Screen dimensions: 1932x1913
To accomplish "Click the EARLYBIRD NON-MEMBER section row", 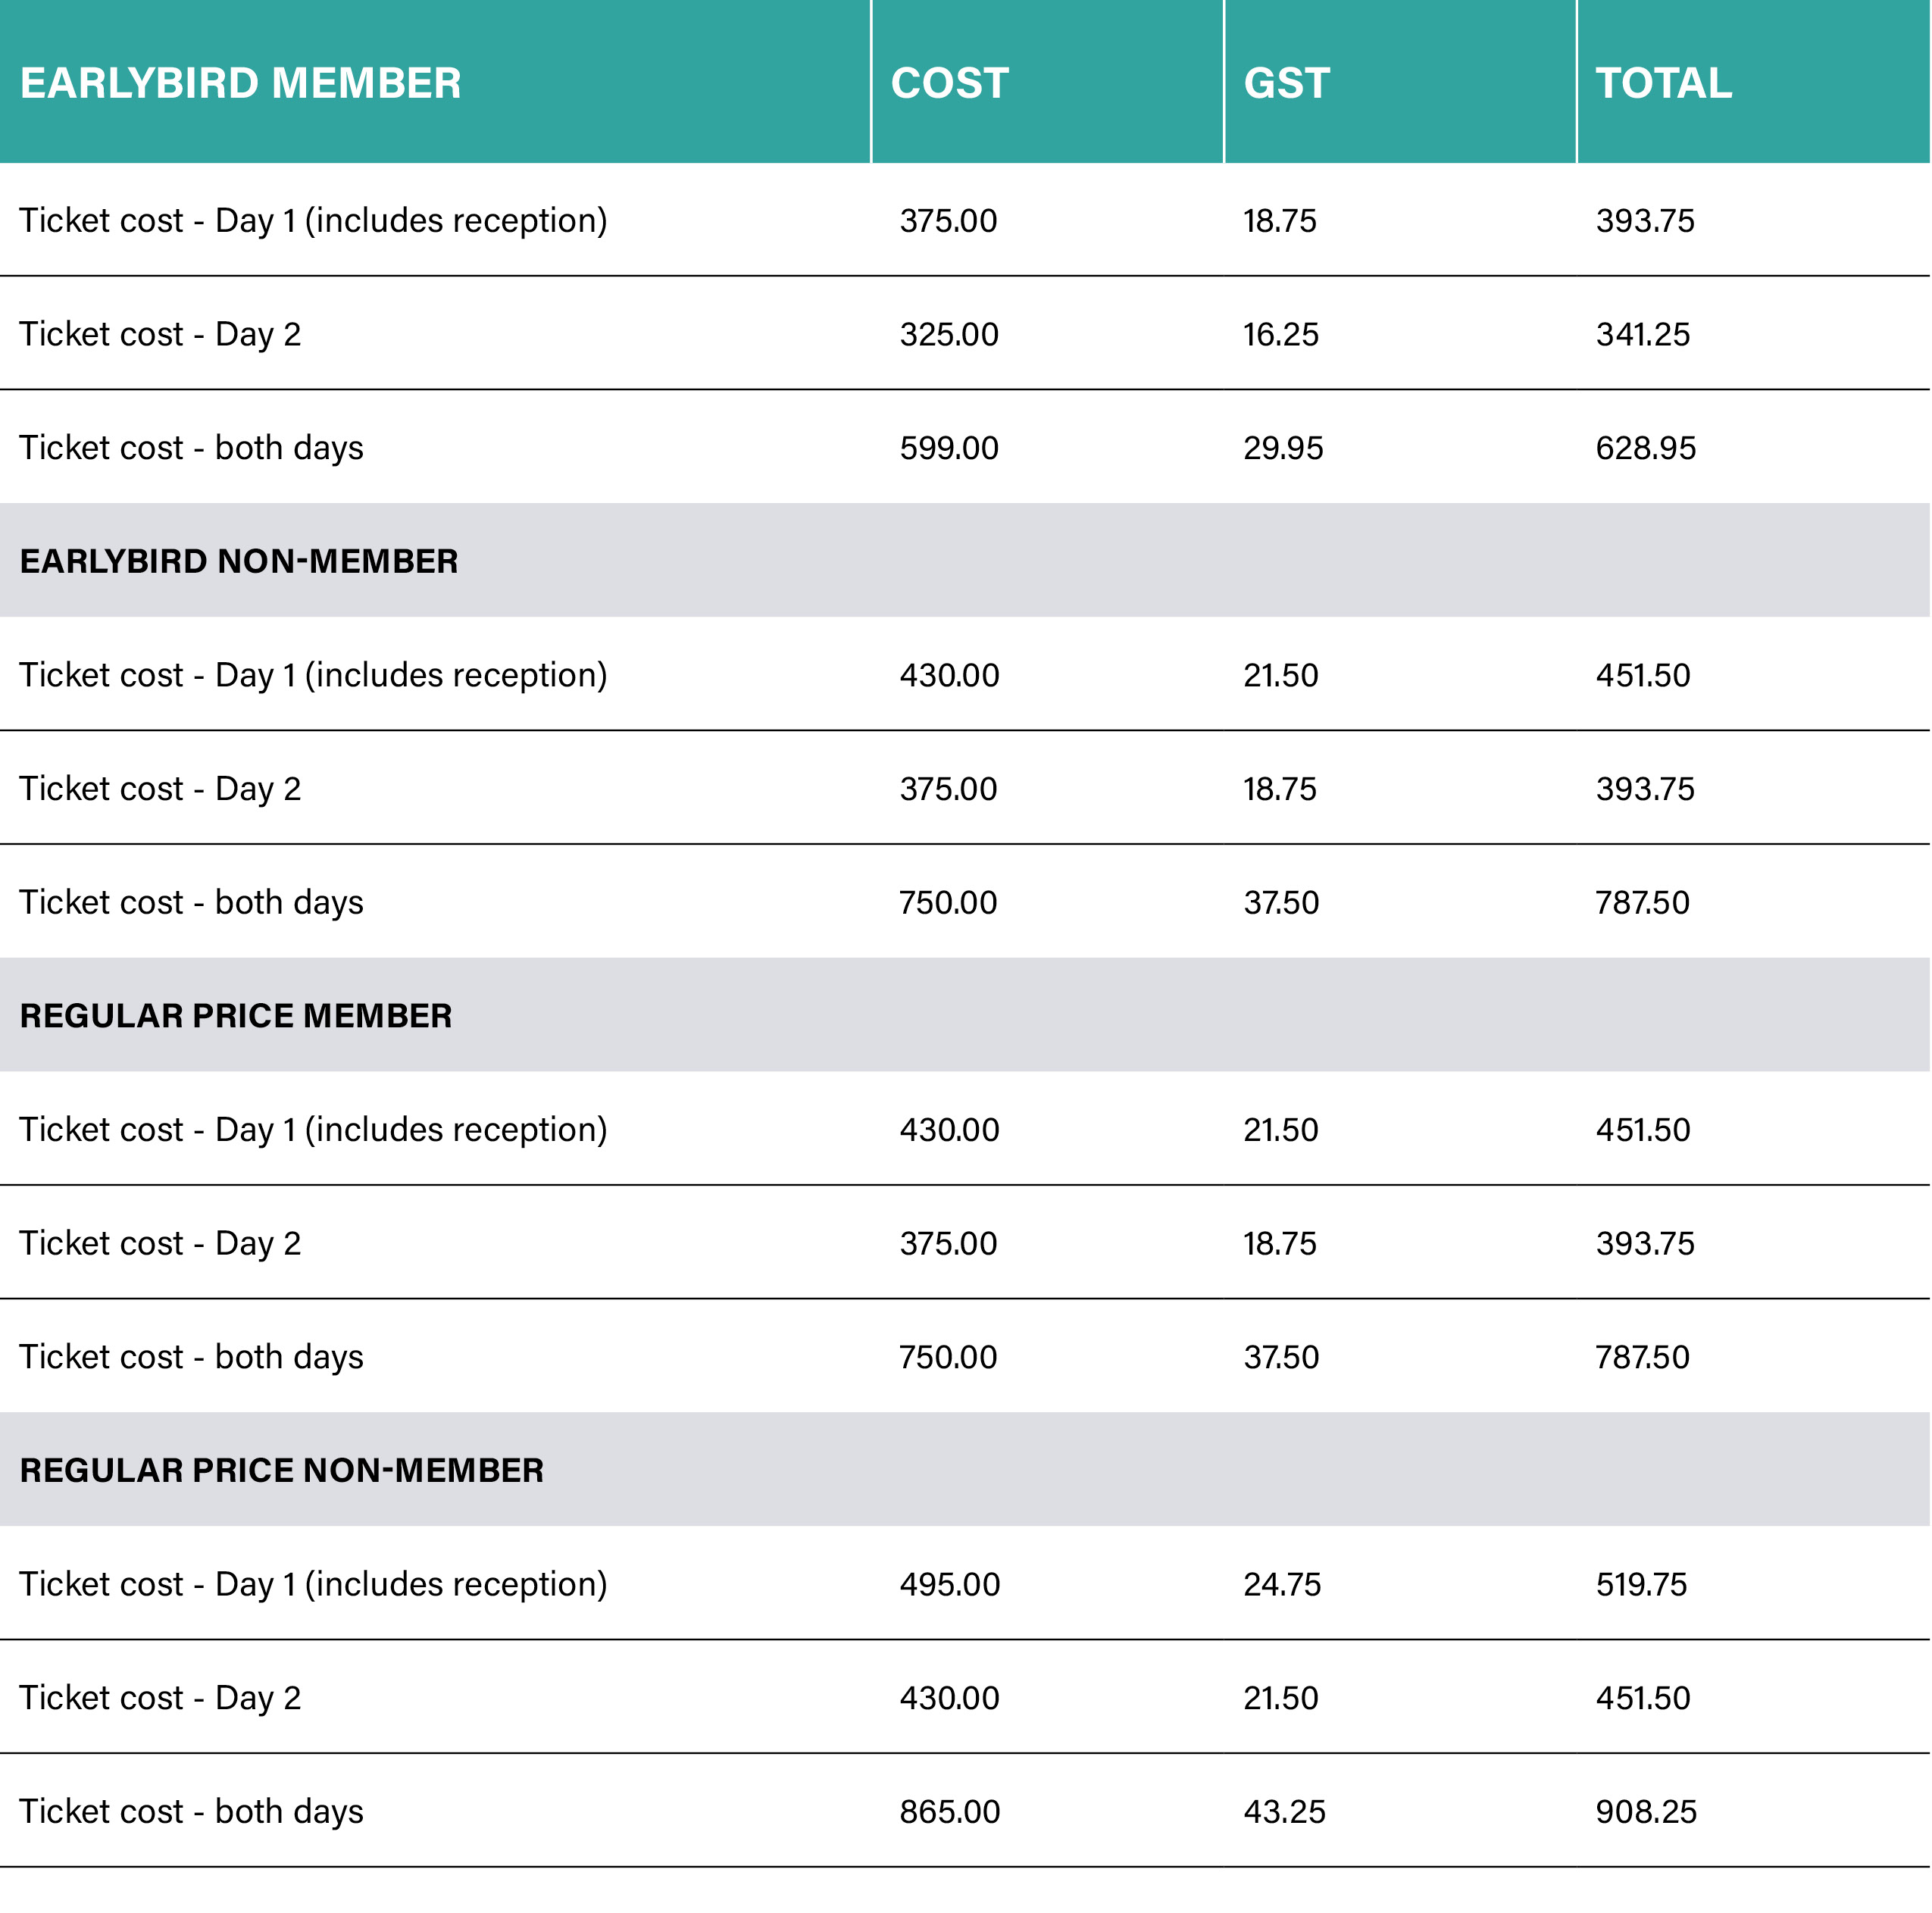I will [965, 561].
